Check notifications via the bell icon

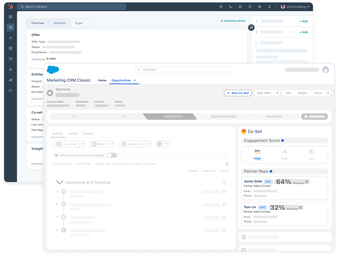269,7
